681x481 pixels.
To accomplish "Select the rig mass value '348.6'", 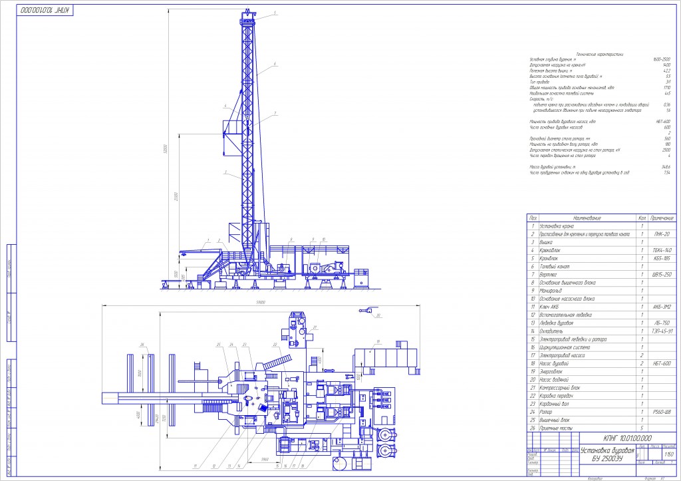I will 666,167.
